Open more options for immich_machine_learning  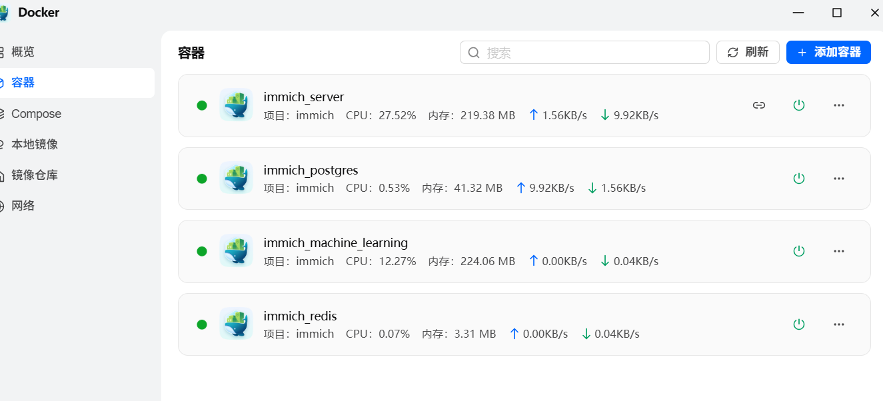(x=839, y=251)
